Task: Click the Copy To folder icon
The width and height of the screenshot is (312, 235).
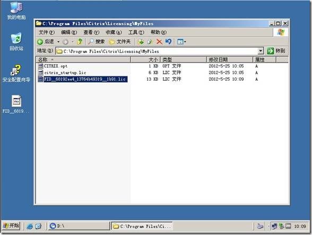Action: click(x=150, y=41)
